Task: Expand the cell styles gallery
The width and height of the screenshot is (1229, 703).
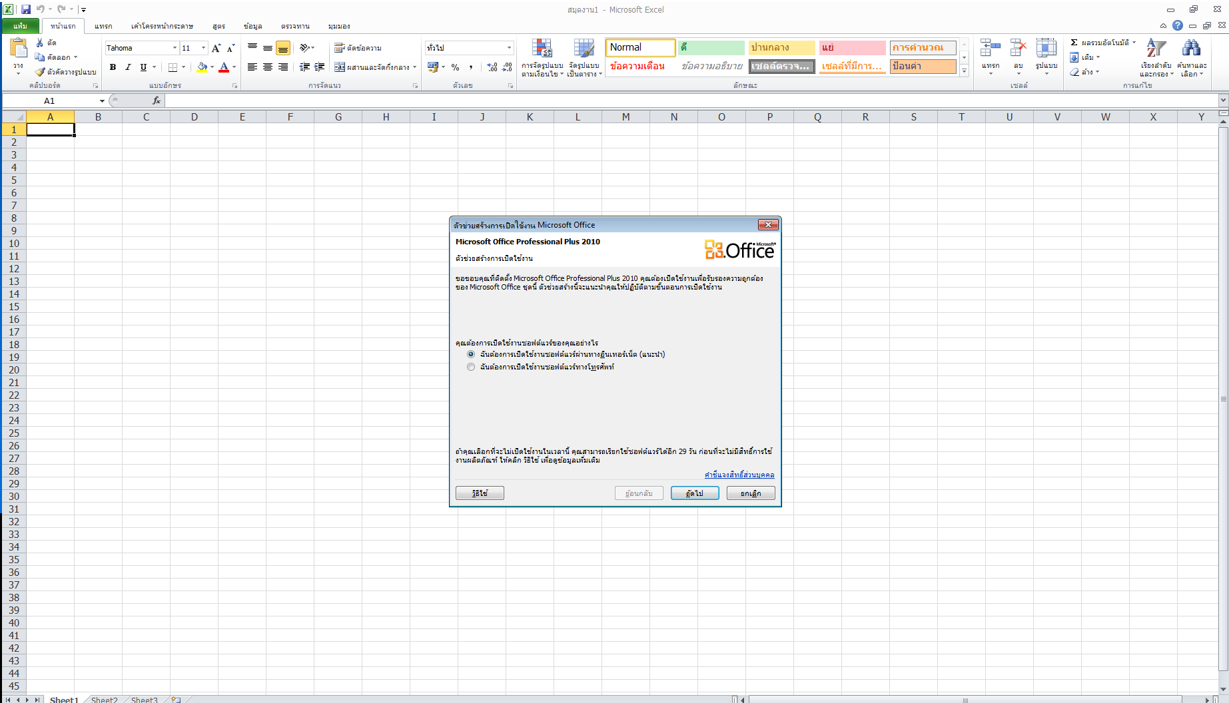Action: (x=964, y=71)
